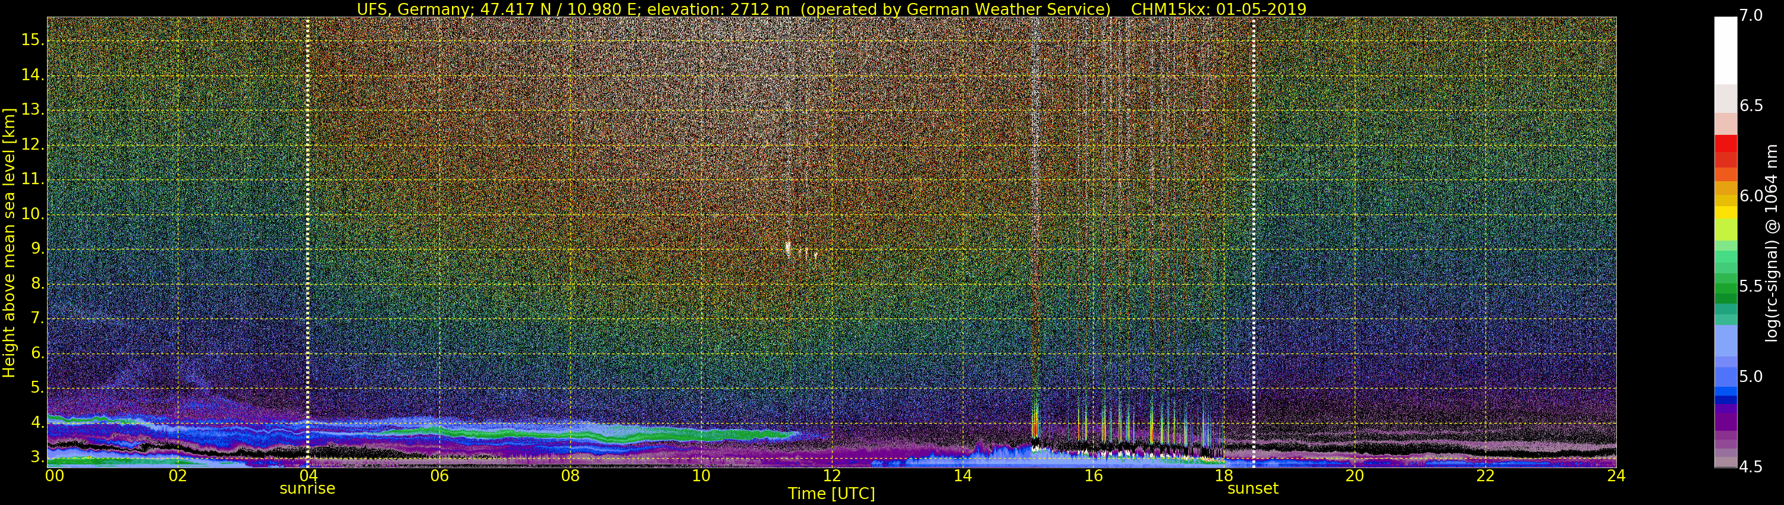Click the colorbar value '6.0'
Image resolution: width=1784 pixels, height=505 pixels.
pyautogui.click(x=1751, y=197)
